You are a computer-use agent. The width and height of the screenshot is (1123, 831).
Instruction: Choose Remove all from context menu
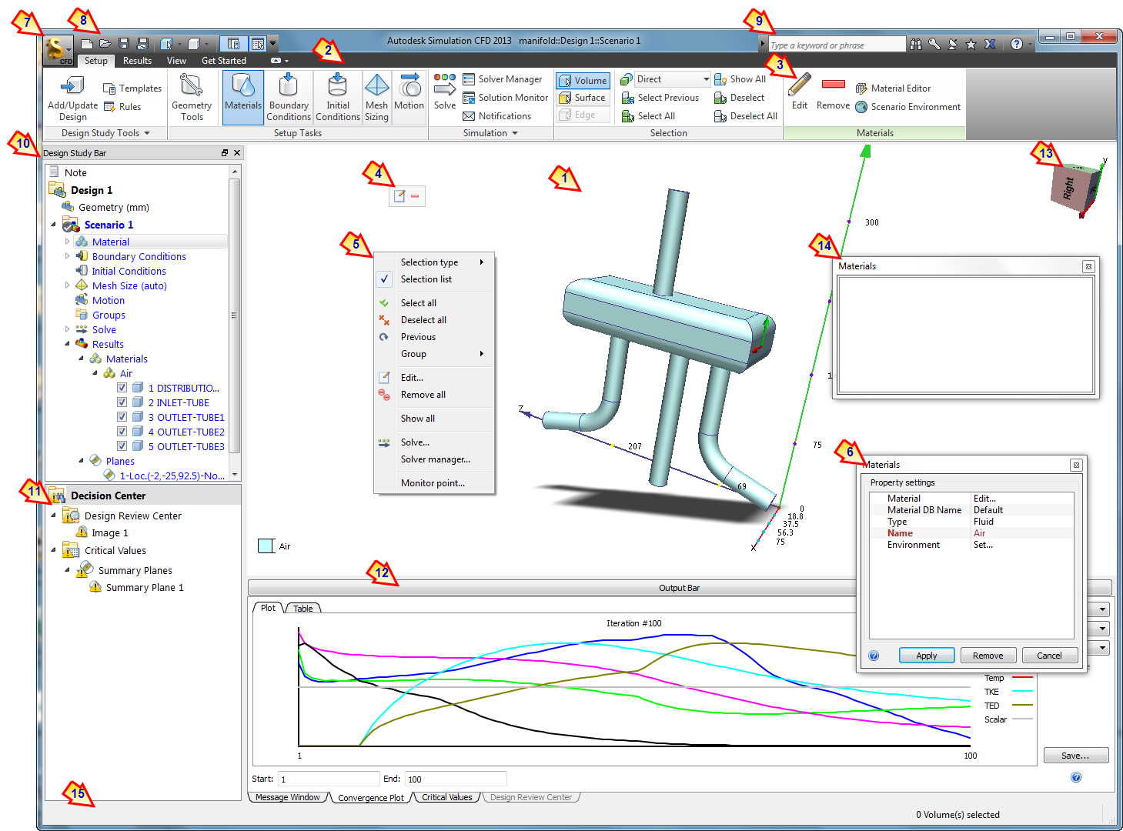tap(434, 395)
